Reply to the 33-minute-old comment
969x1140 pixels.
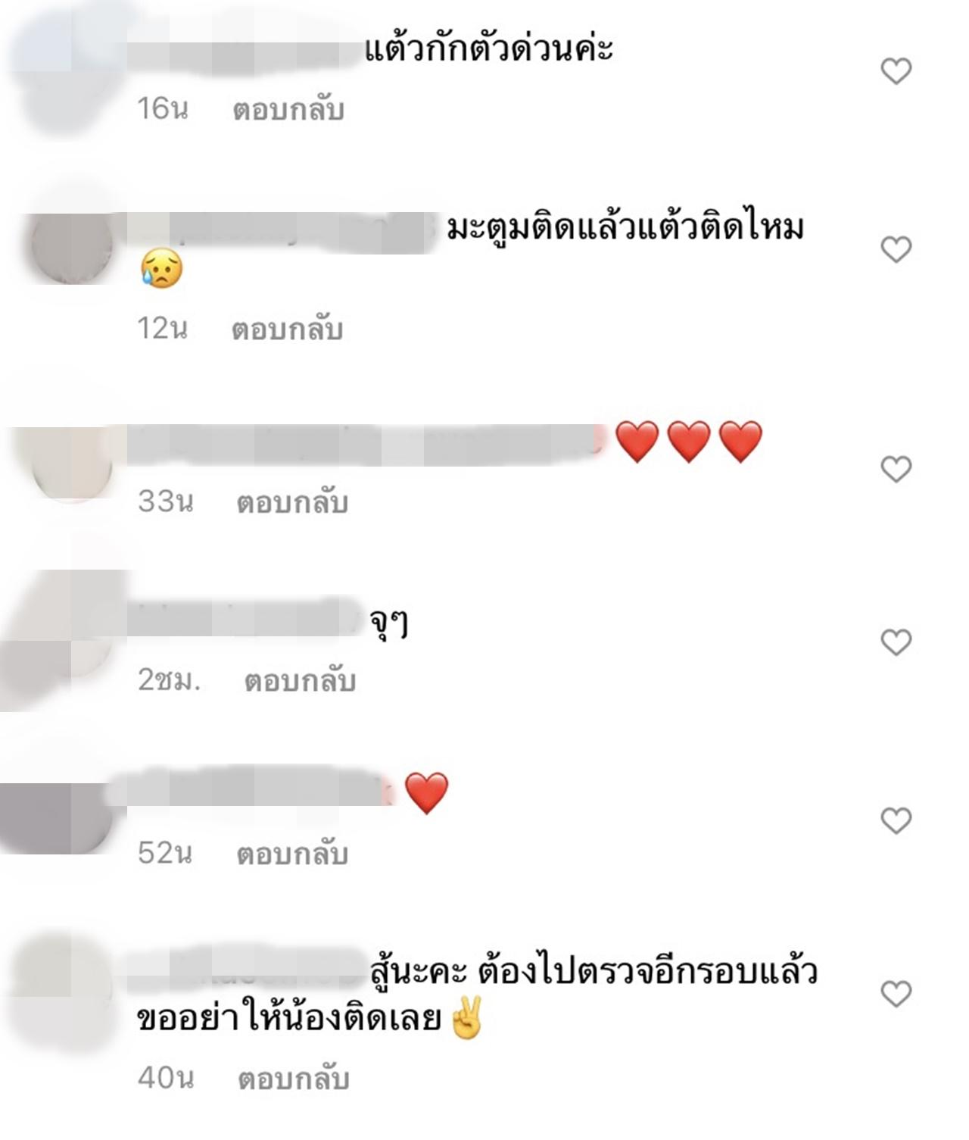292,502
